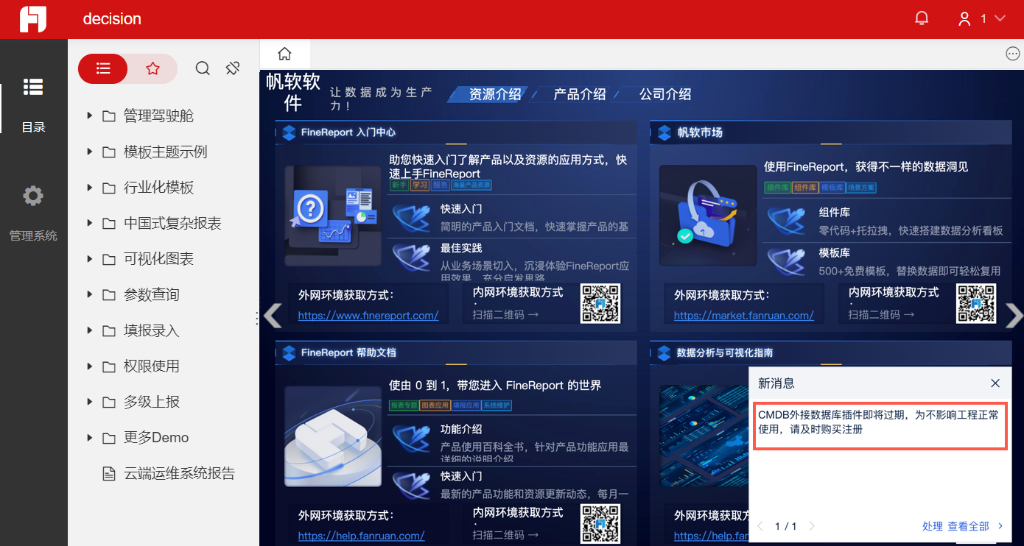Click the 插件库 tag in 帆软市场
The width and height of the screenshot is (1024, 546).
(776, 188)
